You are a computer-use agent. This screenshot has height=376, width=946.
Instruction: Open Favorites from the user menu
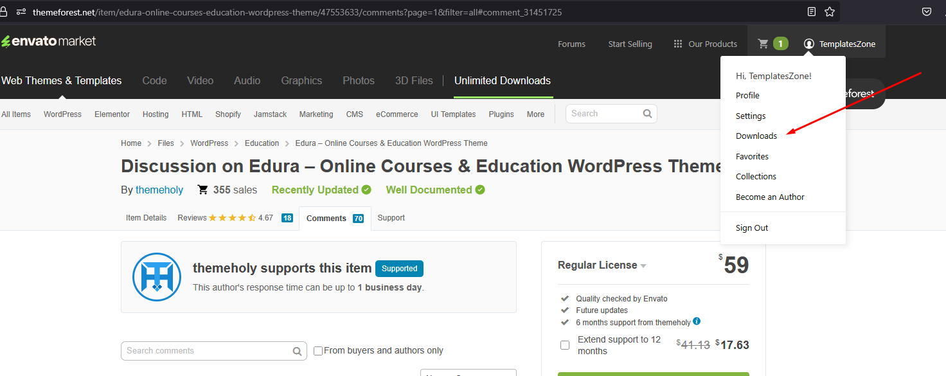click(x=752, y=156)
